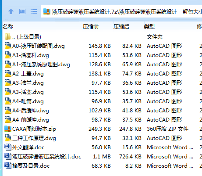This screenshot has height=176, width=202.
Task: Click the icon of A3-活塞.dwg
Action: pyautogui.click(x=8, y=92)
